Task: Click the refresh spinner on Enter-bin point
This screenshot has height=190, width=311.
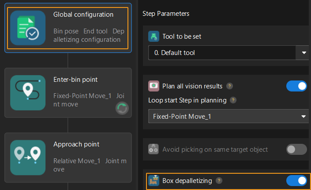Action: (x=122, y=108)
